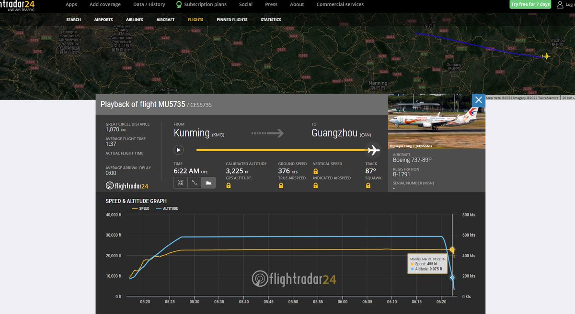Image resolution: width=575 pixels, height=314 pixels.
Task: Select the PINNED FLIGHTS tab
Action: click(232, 20)
